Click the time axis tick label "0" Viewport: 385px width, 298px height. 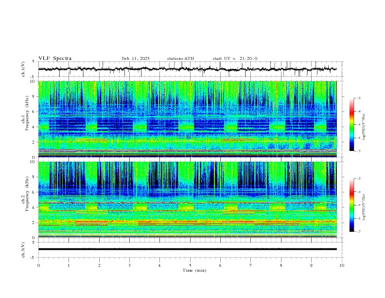[x=38, y=265]
